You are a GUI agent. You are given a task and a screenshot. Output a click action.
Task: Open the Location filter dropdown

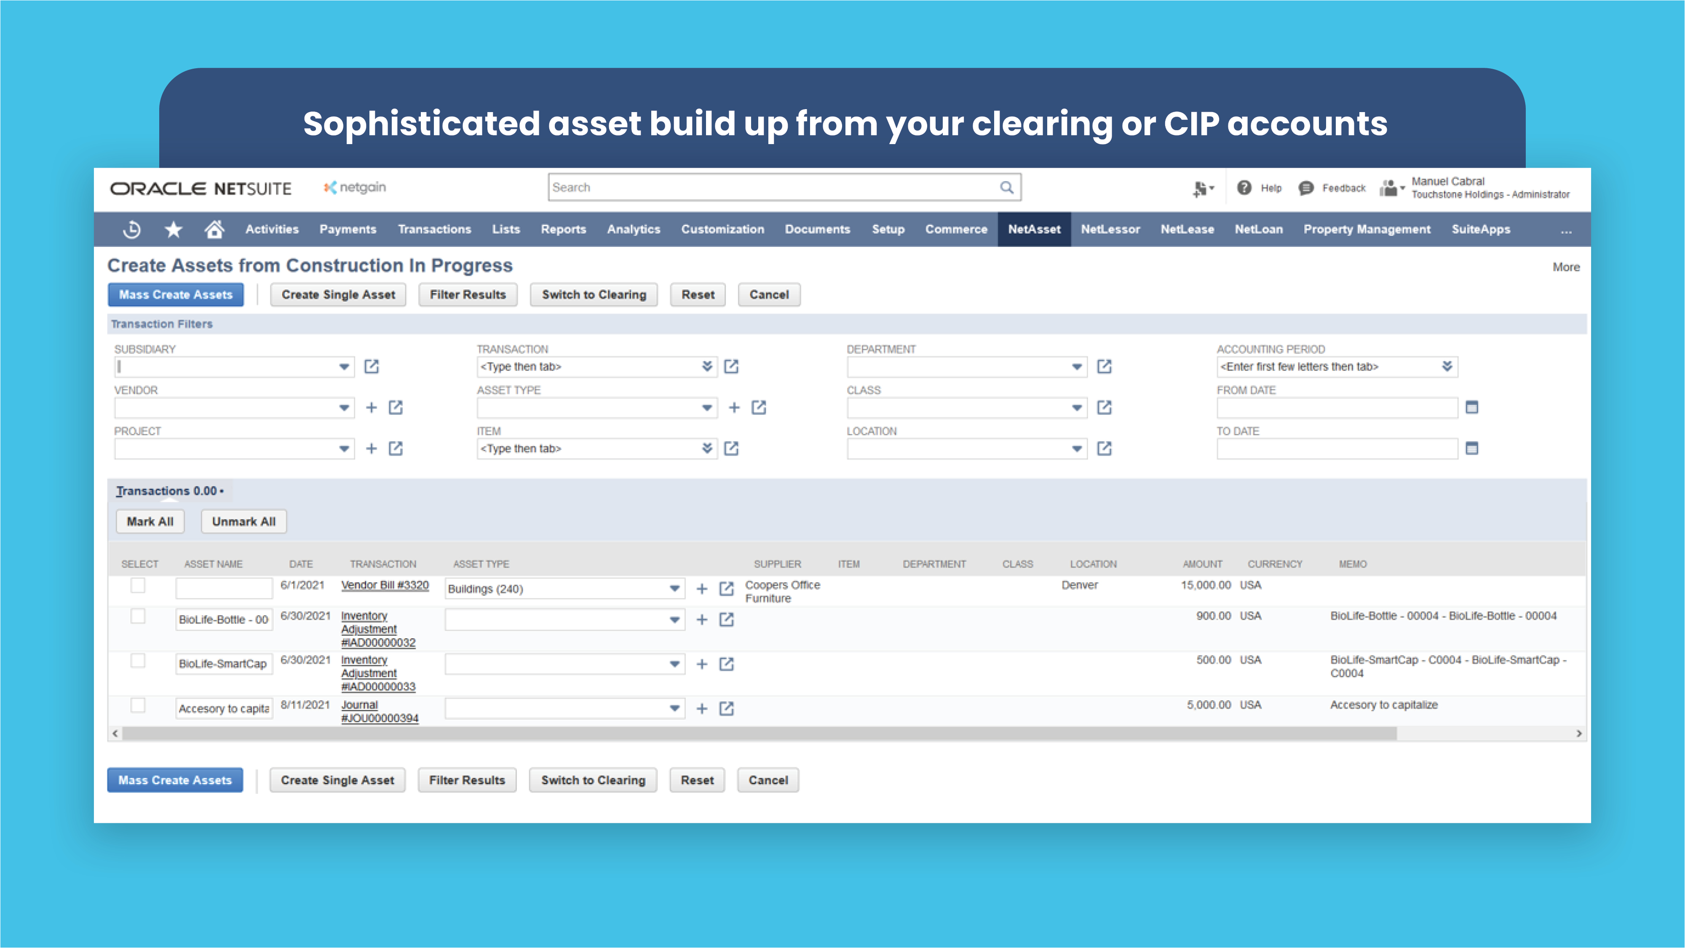click(x=1077, y=449)
